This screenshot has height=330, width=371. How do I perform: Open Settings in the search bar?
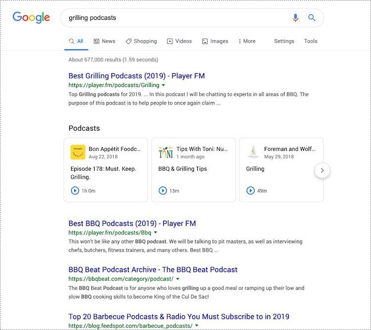point(284,41)
